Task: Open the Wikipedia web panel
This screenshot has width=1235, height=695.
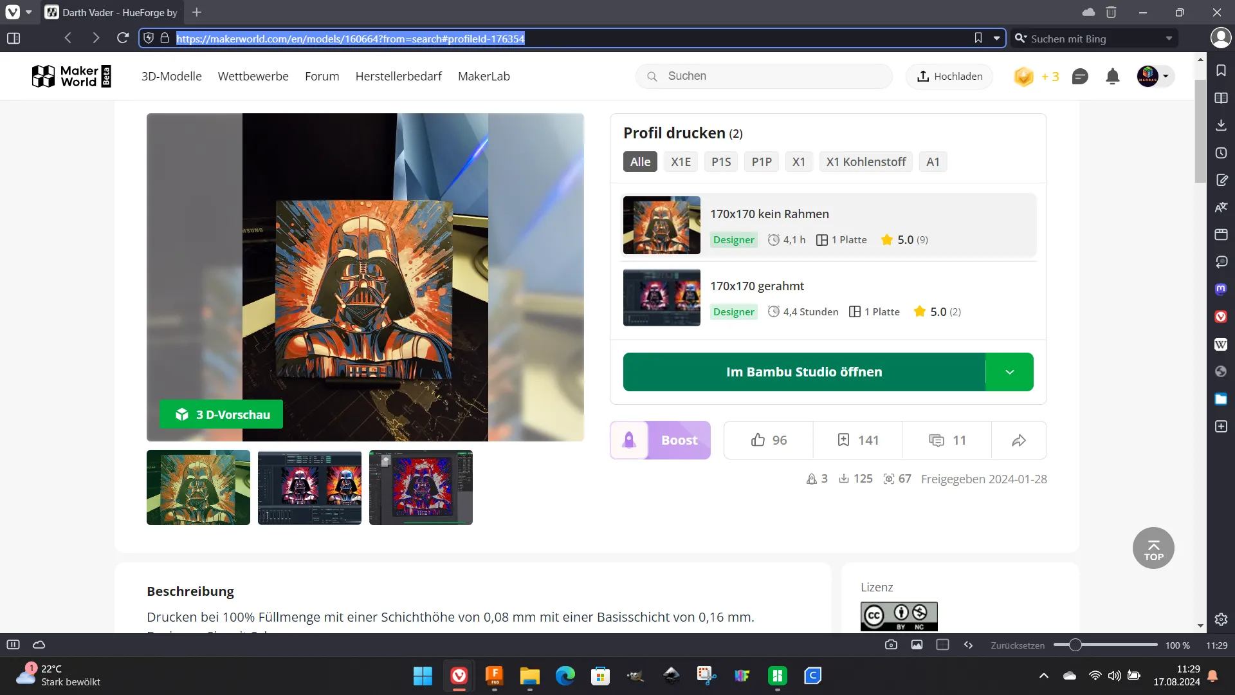Action: (1221, 344)
